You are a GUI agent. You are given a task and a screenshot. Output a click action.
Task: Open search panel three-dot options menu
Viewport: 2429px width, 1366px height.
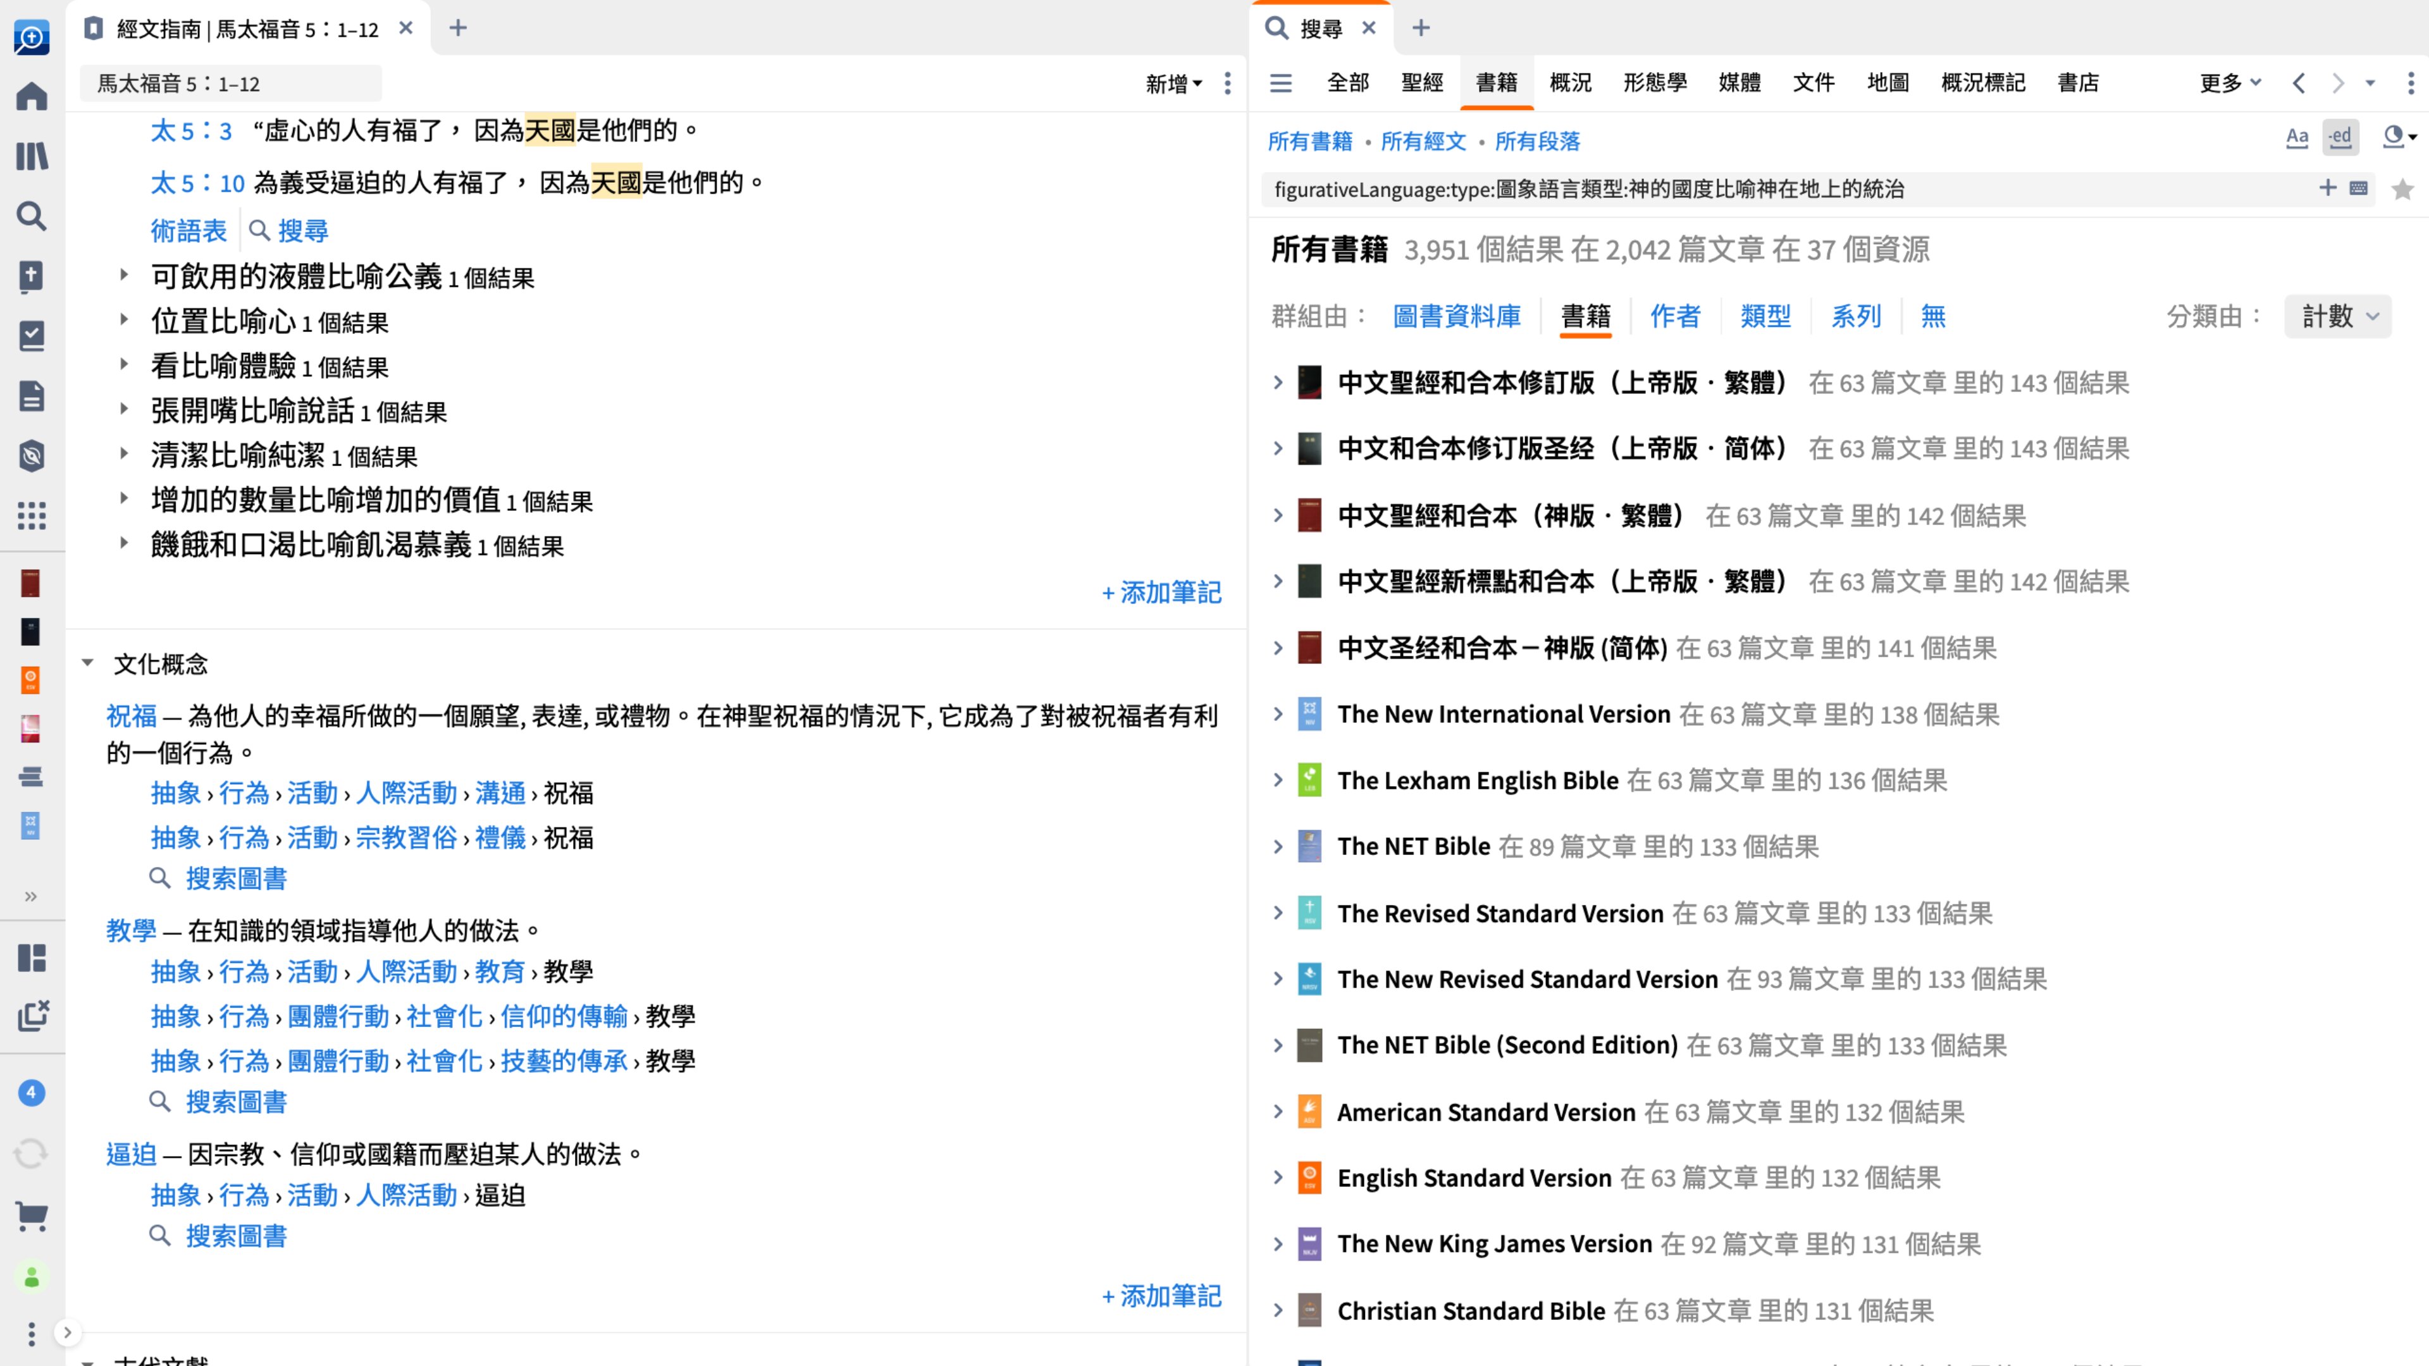coord(2410,83)
